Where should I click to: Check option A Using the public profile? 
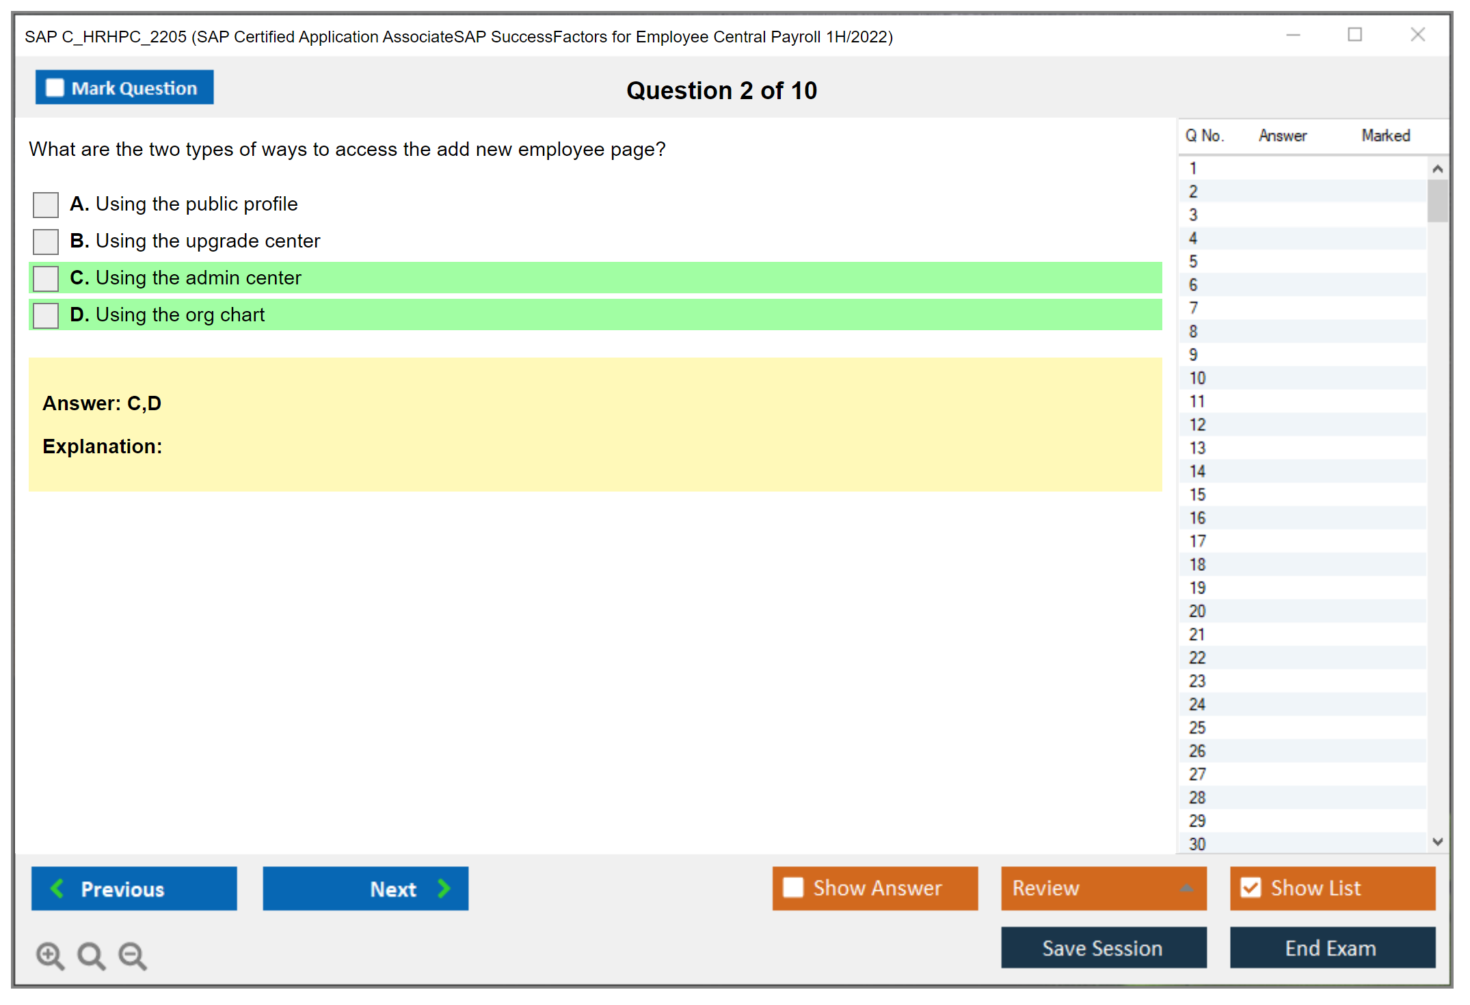(x=46, y=204)
